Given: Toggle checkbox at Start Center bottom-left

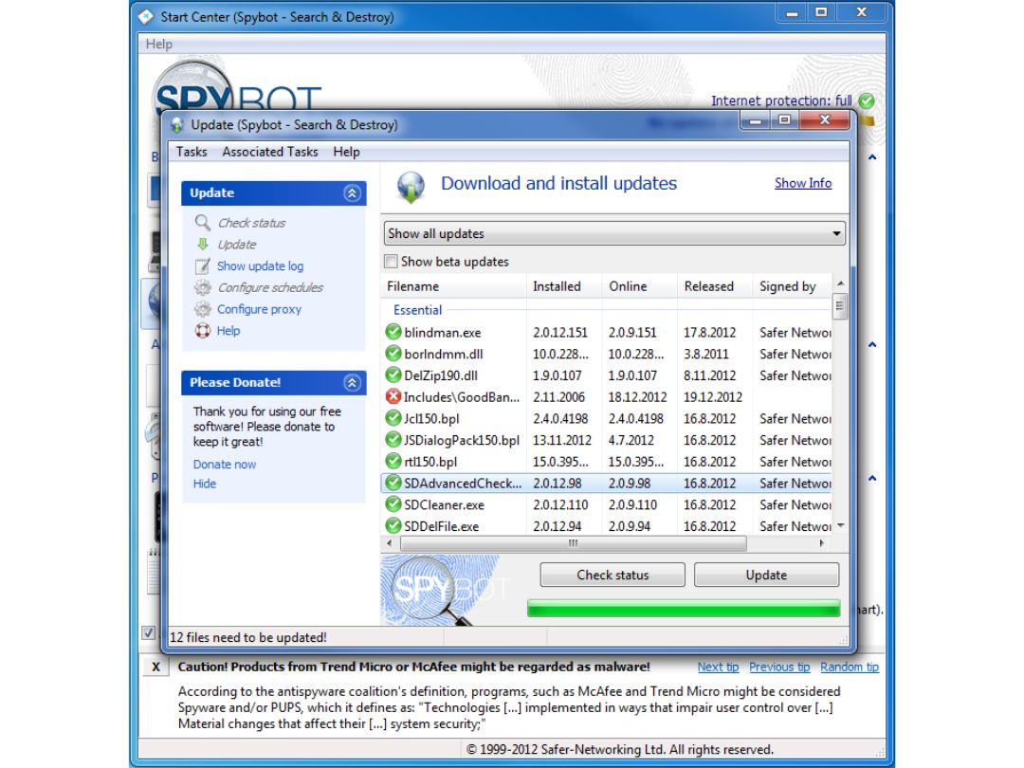Looking at the screenshot, I should [x=148, y=632].
